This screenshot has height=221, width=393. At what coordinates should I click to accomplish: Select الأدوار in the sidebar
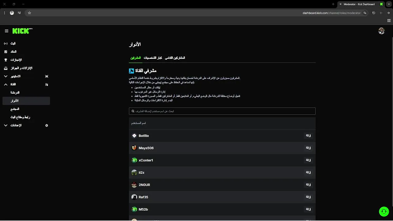(26, 101)
